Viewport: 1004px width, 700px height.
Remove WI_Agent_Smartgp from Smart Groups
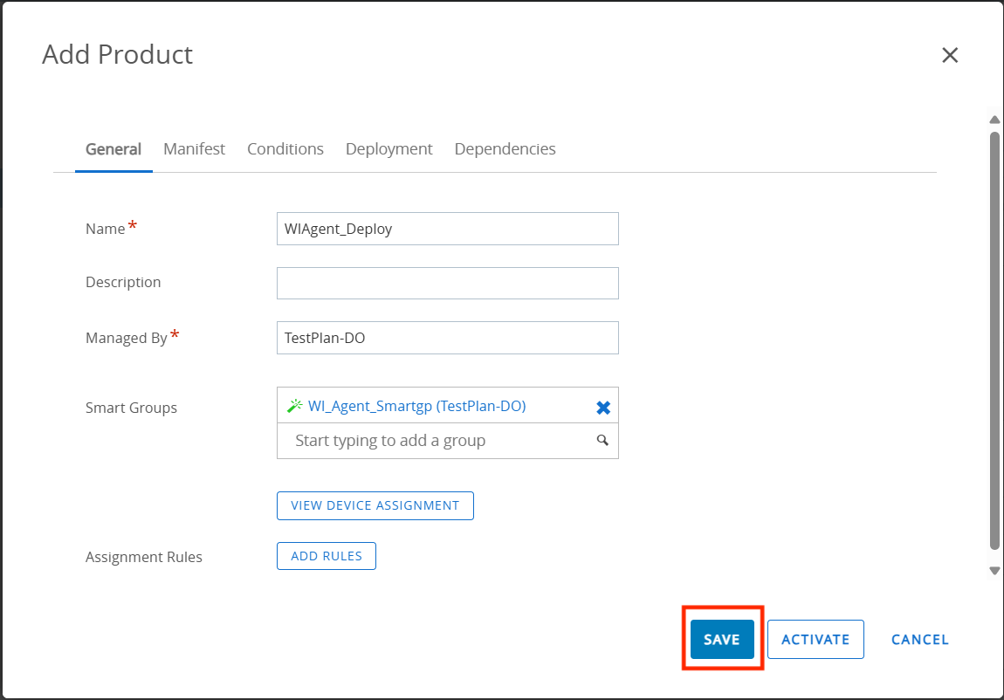click(603, 408)
